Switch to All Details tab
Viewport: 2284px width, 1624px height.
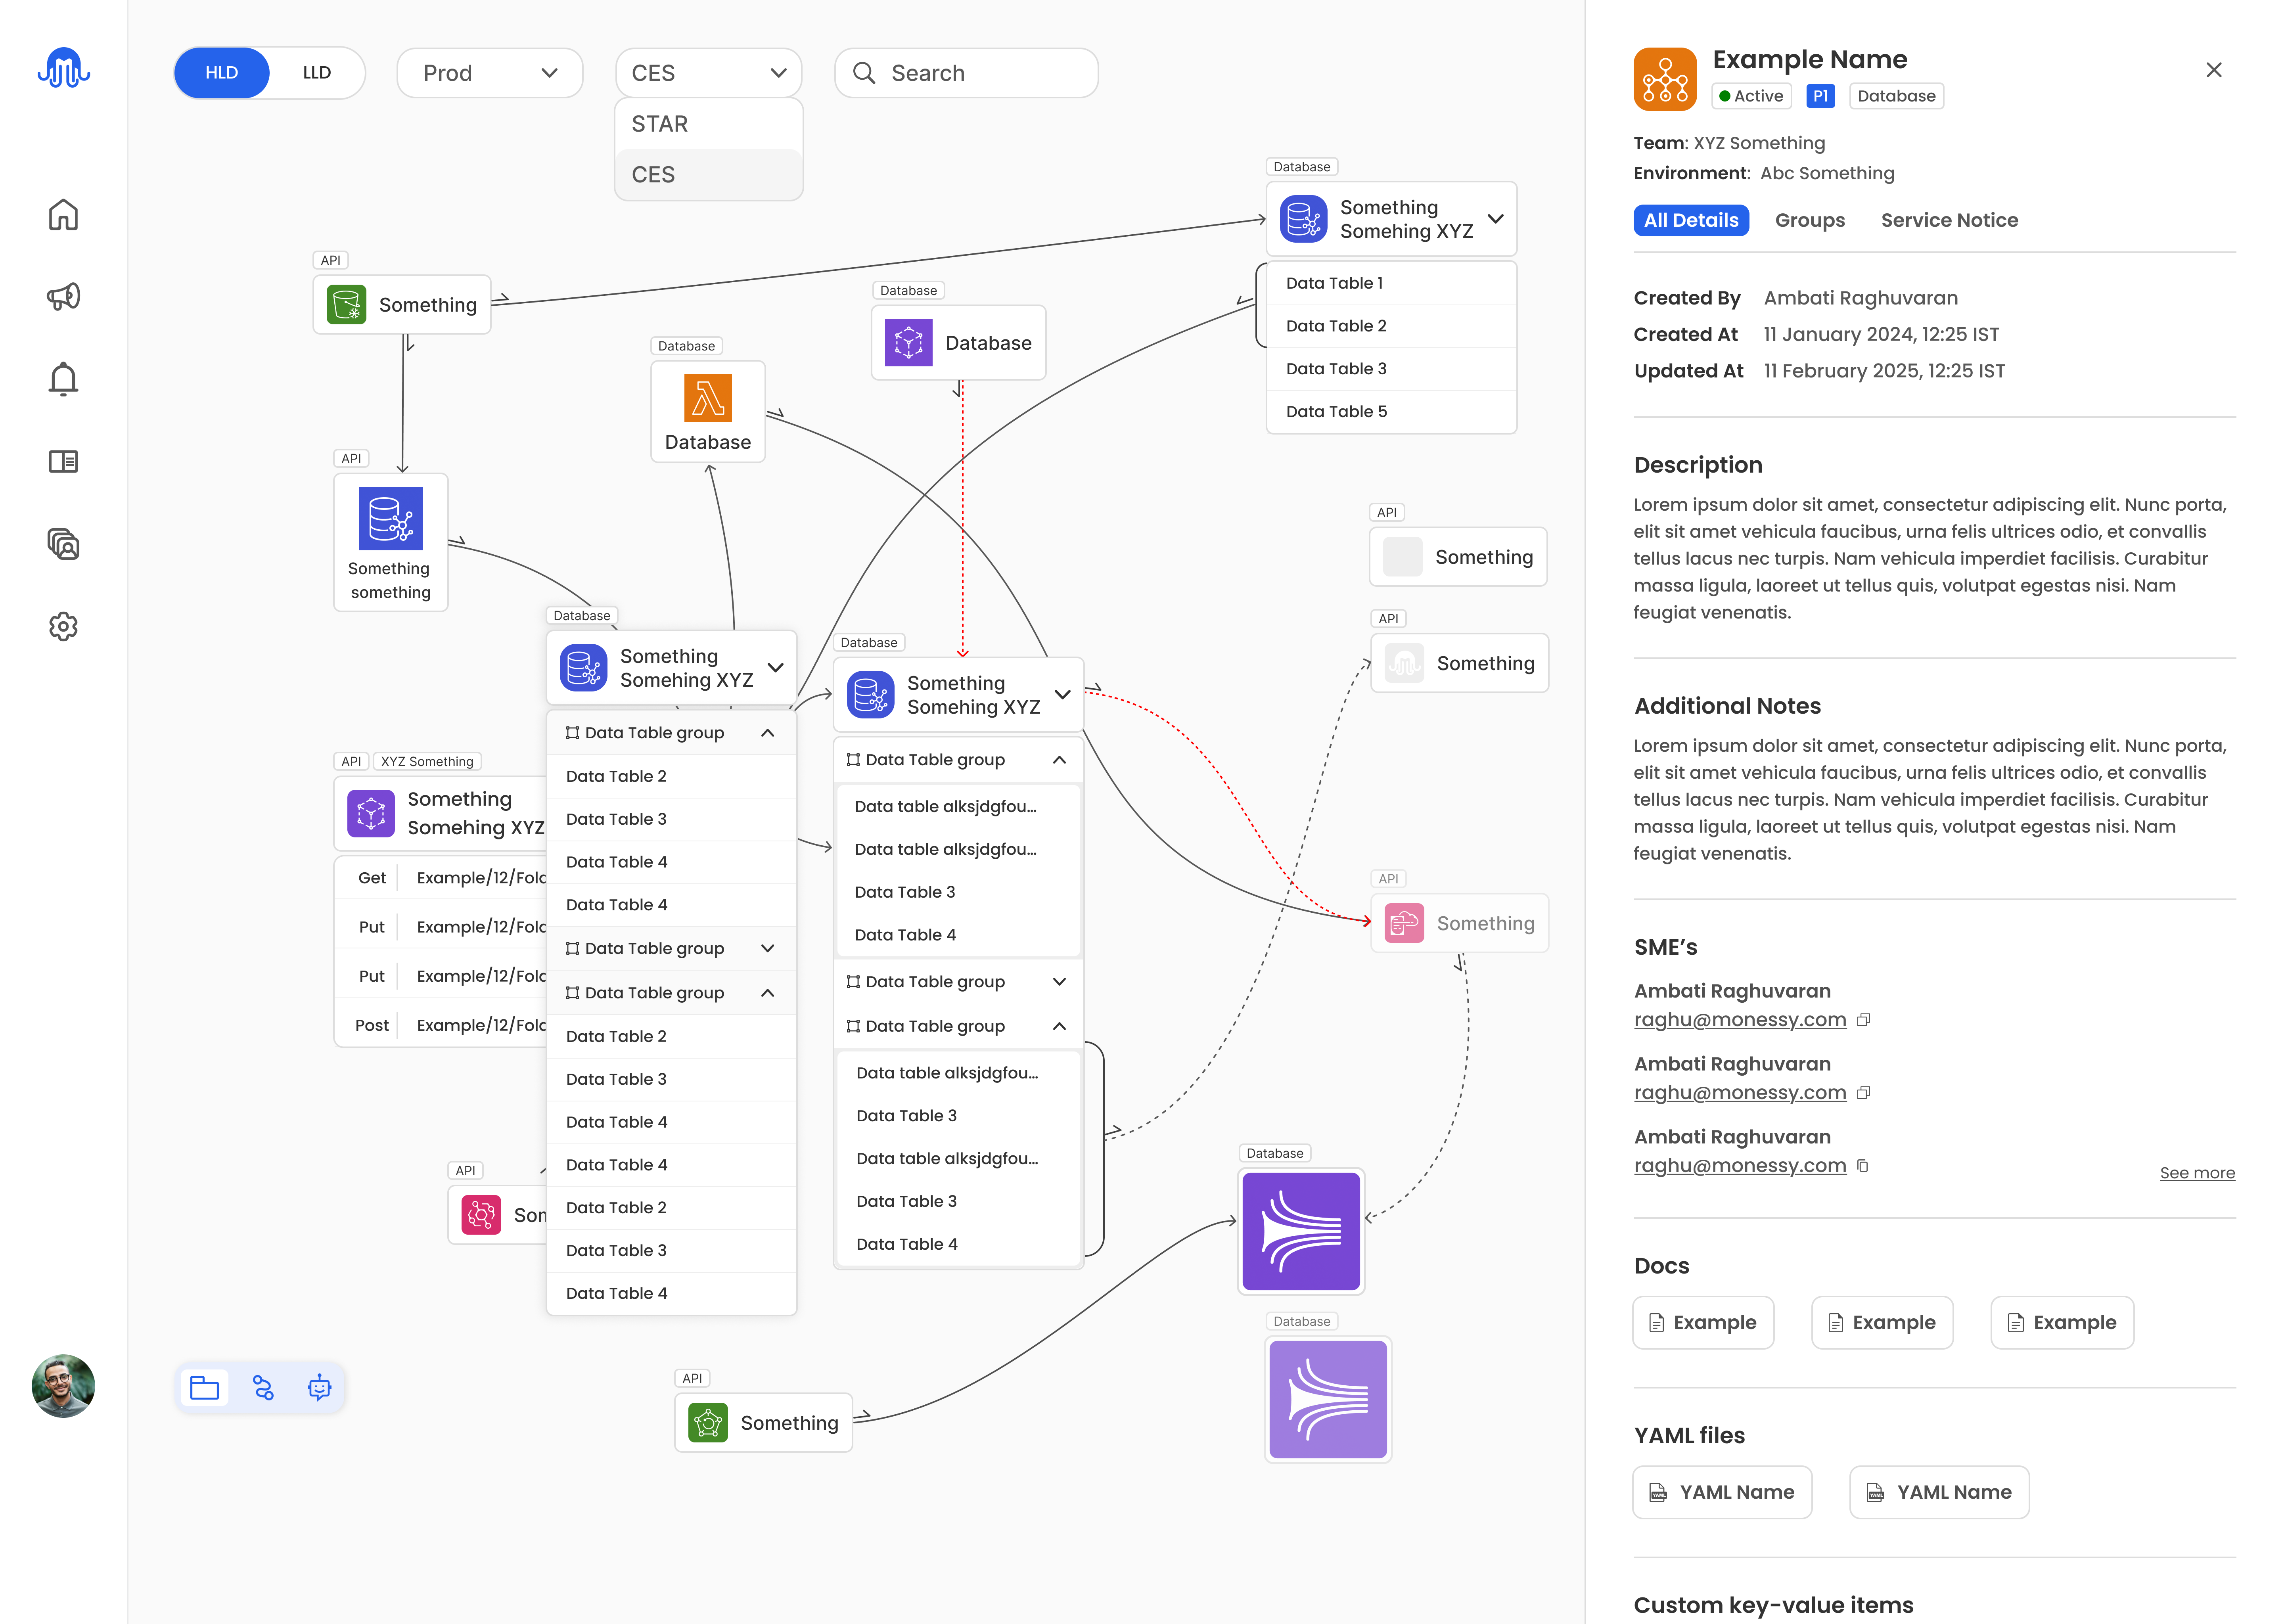(x=1691, y=220)
